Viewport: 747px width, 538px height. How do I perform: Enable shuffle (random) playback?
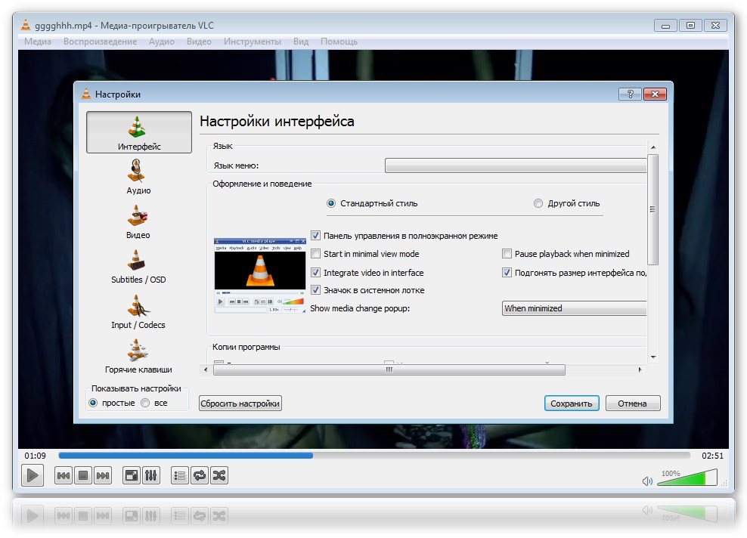(219, 475)
